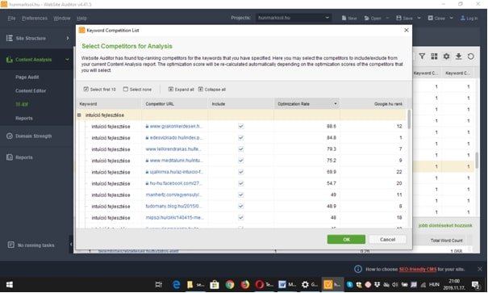Collapse the Content Analysis chevron
488x293 pixels.
(x=67, y=59)
